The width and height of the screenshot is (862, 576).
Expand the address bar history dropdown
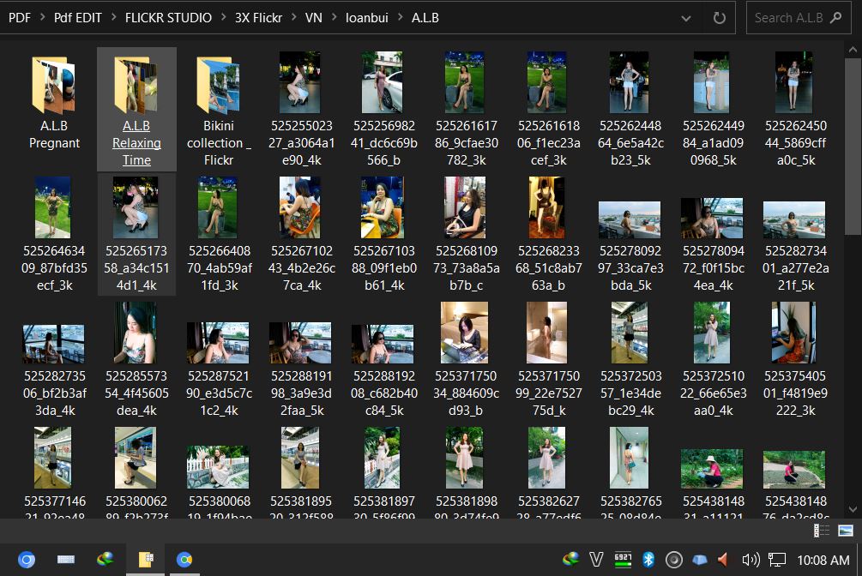tap(686, 18)
